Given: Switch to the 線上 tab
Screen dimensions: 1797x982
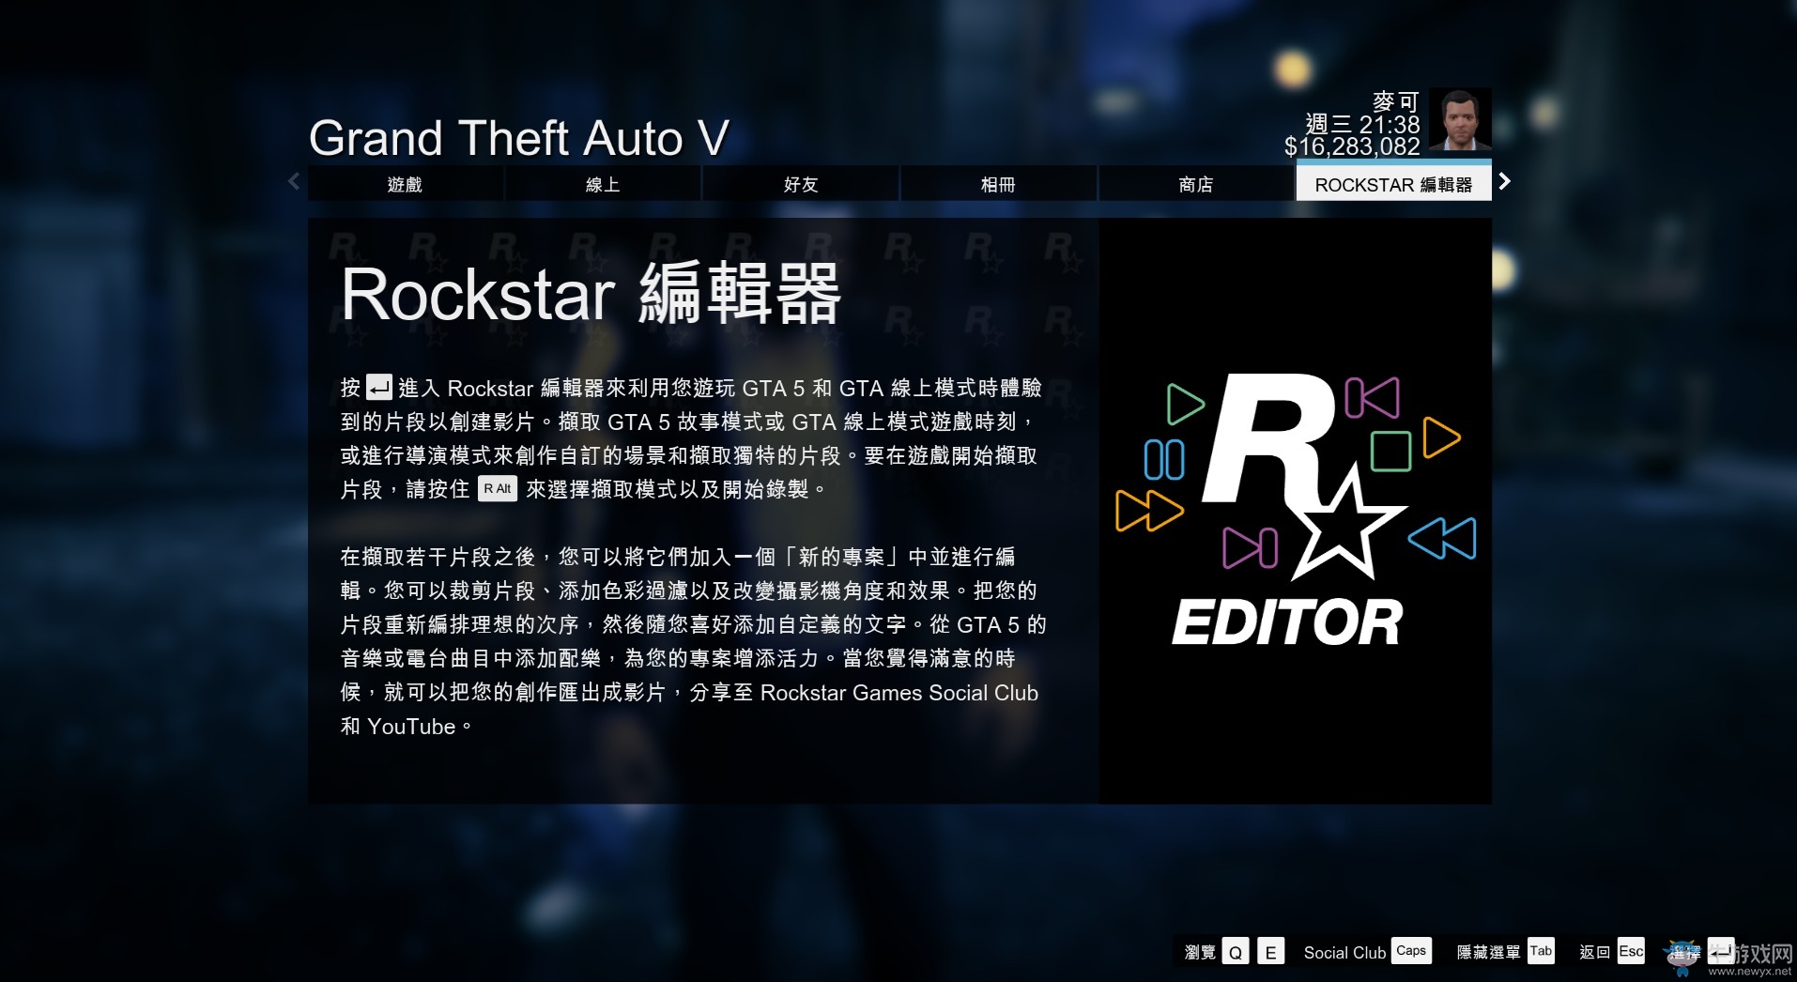Looking at the screenshot, I should 603,184.
